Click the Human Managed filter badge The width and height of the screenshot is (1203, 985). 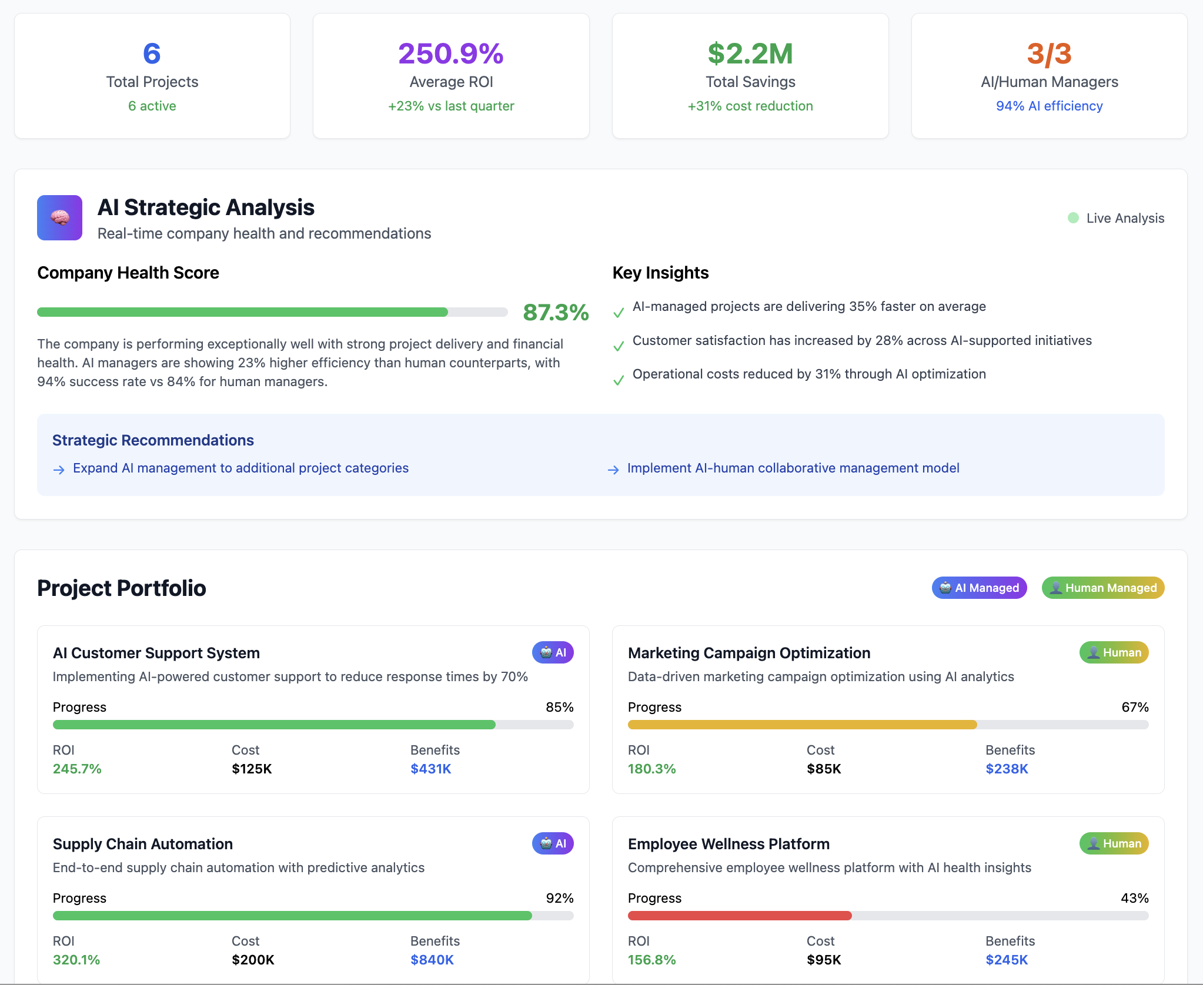coord(1102,588)
